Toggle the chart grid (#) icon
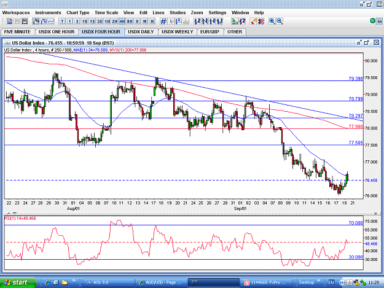 click(x=163, y=21)
